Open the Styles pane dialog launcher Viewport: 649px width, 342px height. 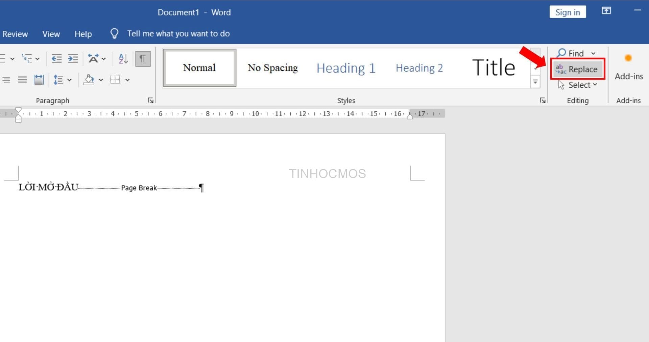pyautogui.click(x=543, y=101)
